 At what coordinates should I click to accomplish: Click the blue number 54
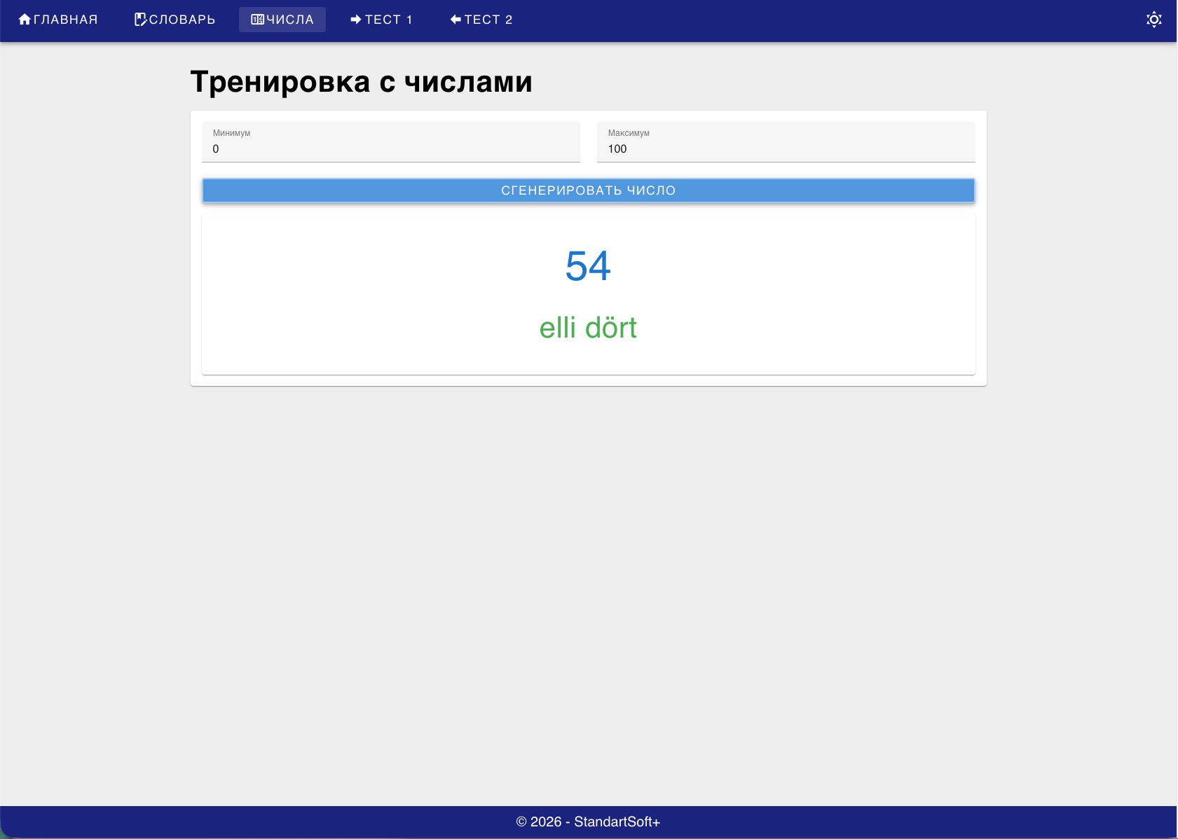pyautogui.click(x=589, y=268)
